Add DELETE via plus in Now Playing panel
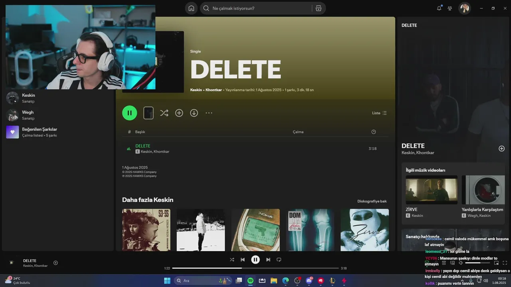 coord(502,149)
